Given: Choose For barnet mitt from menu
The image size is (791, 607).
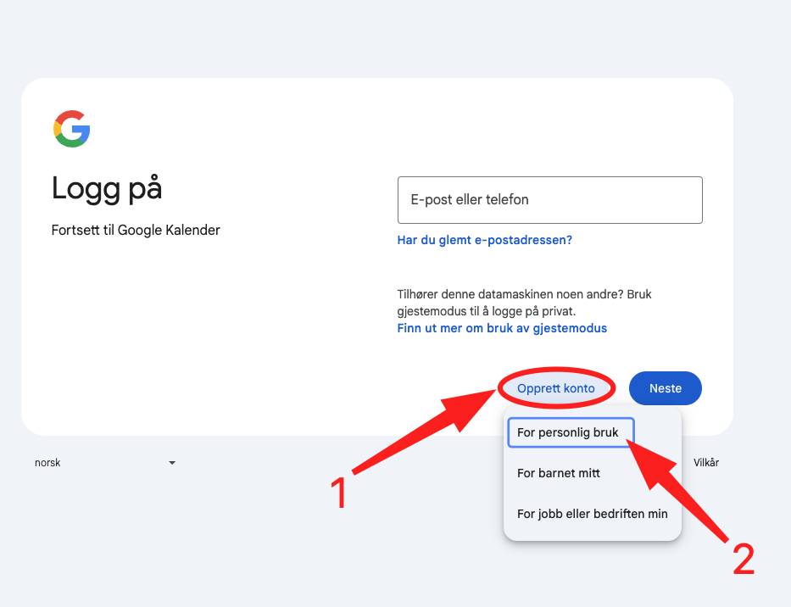Looking at the screenshot, I should (x=558, y=473).
